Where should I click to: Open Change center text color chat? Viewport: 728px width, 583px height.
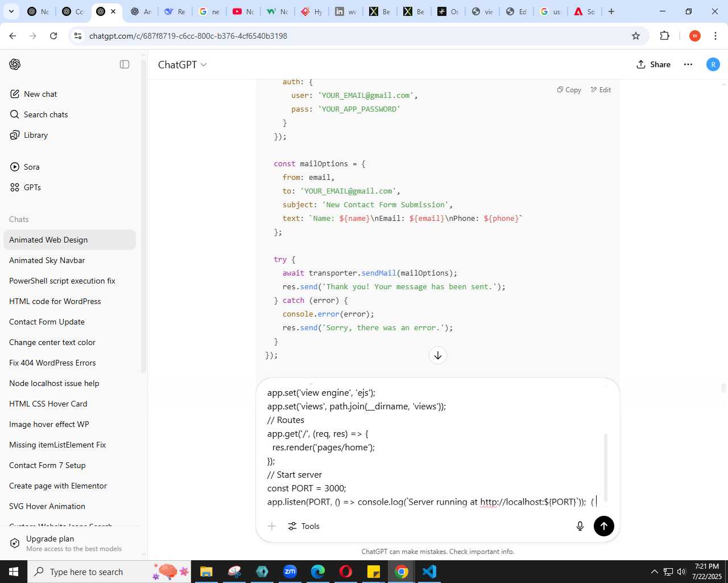[69, 342]
